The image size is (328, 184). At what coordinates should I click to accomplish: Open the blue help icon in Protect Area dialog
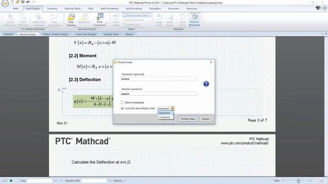[x=206, y=84]
